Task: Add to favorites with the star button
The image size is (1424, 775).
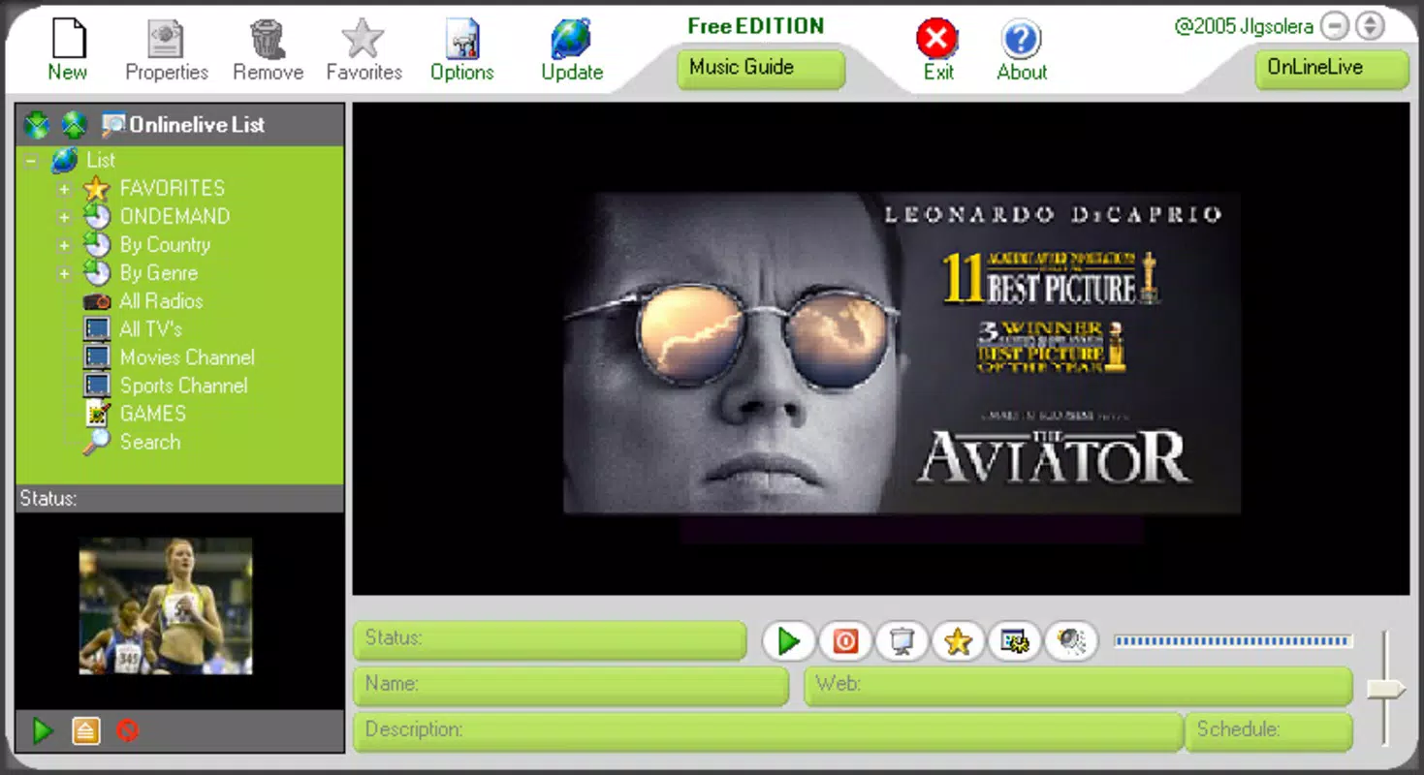Action: (x=958, y=641)
